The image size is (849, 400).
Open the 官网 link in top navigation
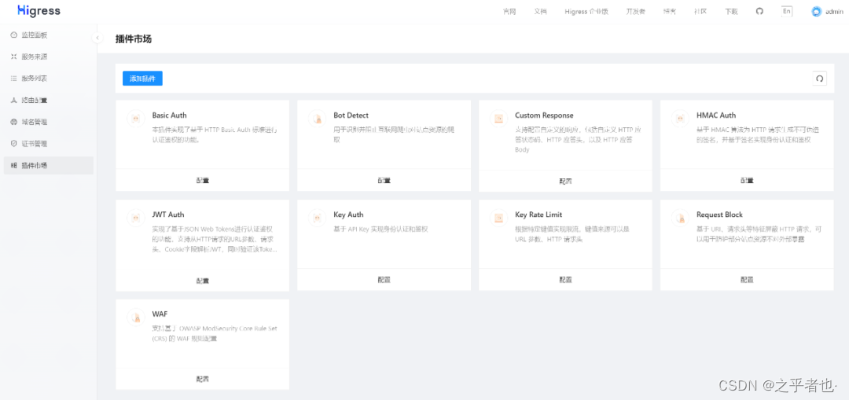[509, 11]
